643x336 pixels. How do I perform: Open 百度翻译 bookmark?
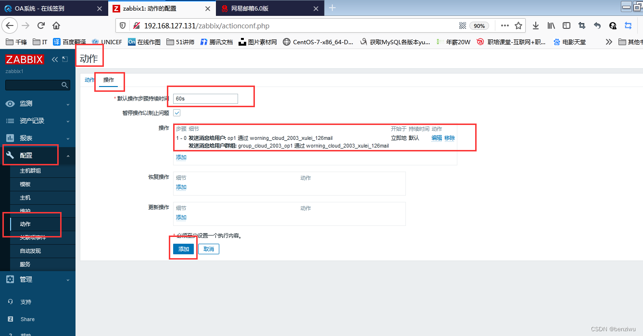(70, 42)
